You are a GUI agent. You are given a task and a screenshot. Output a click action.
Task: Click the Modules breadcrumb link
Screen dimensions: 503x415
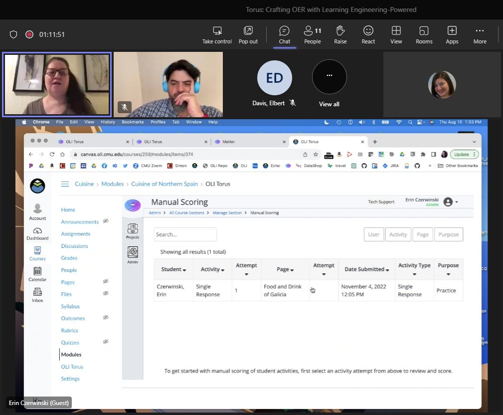(x=113, y=184)
